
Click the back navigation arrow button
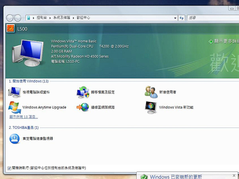point(10,18)
